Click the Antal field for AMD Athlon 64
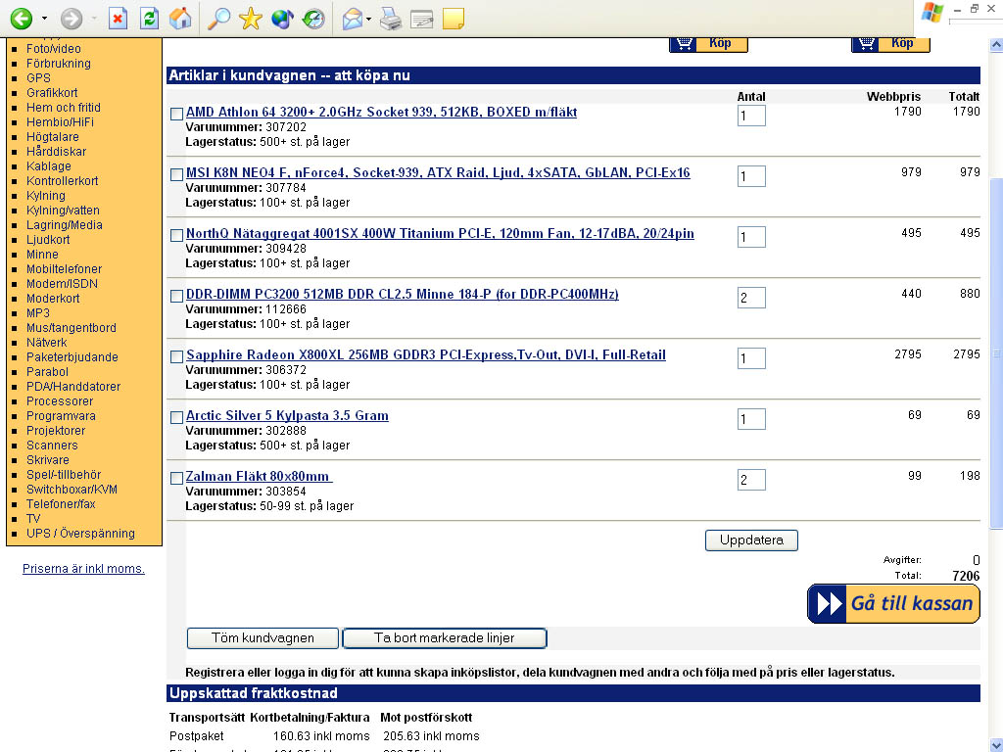 pyautogui.click(x=751, y=116)
